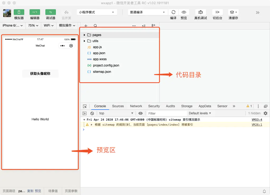Open console settings gear icon
The width and height of the screenshot is (270, 195).
(x=266, y=113)
